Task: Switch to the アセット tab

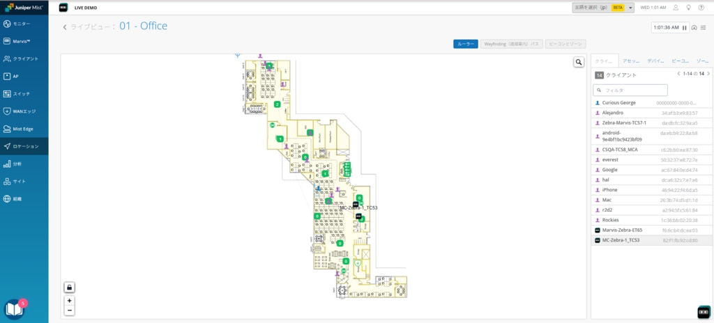Action: point(631,61)
